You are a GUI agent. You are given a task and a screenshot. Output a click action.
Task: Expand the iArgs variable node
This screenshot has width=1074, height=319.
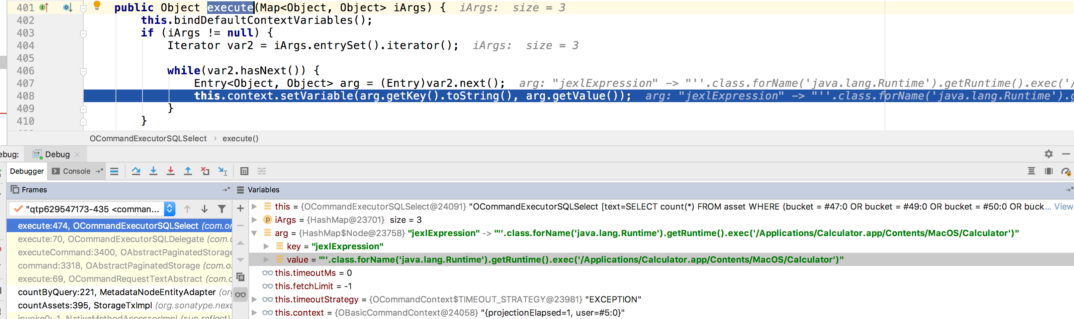tap(254, 220)
